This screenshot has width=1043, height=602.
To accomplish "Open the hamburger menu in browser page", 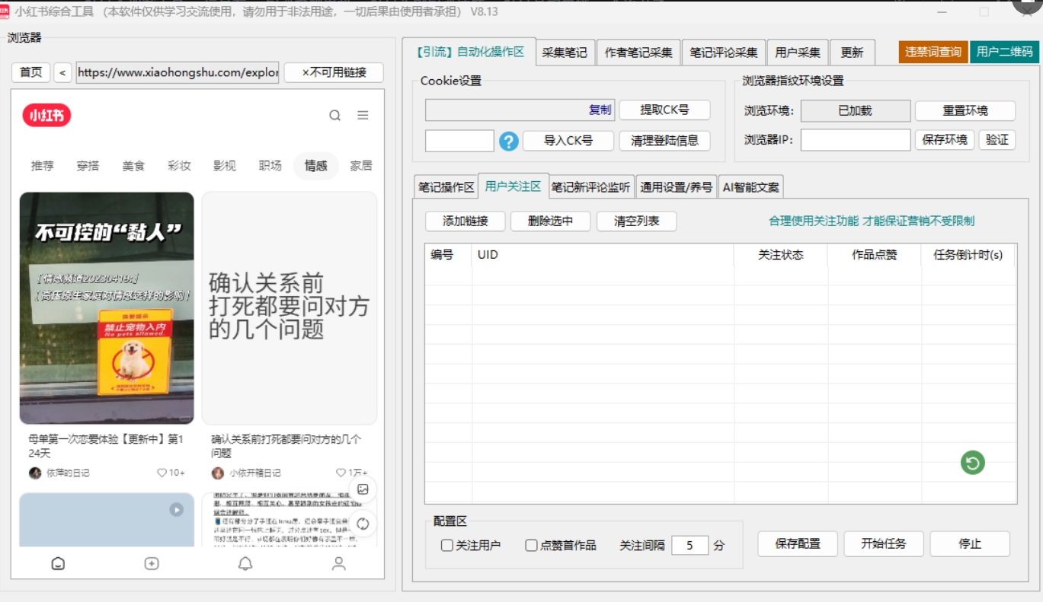I will pyautogui.click(x=363, y=116).
